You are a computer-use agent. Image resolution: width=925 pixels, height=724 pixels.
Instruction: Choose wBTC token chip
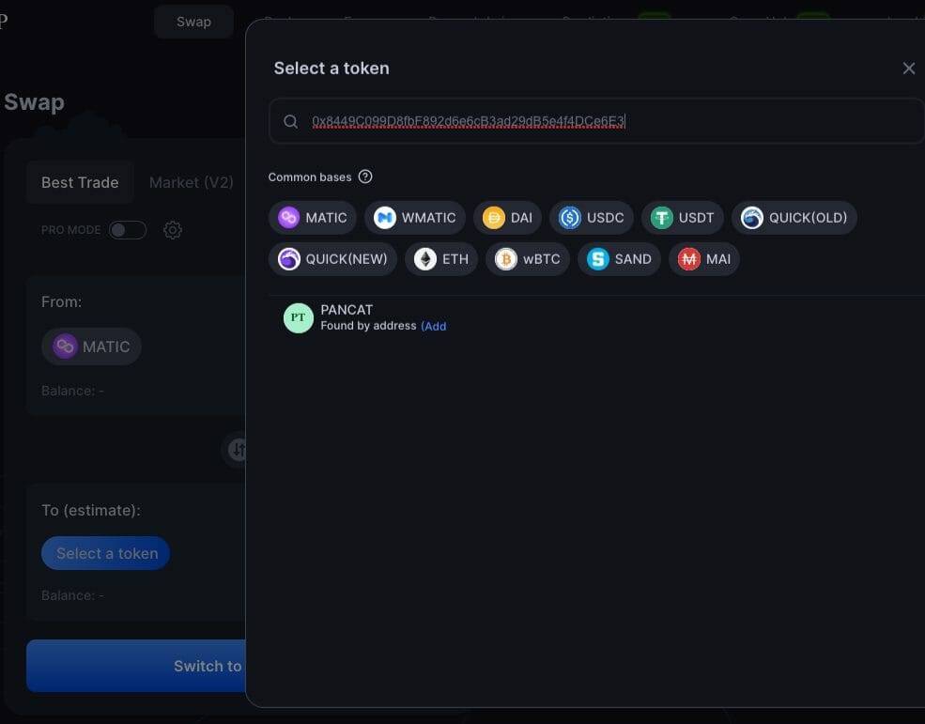528,259
